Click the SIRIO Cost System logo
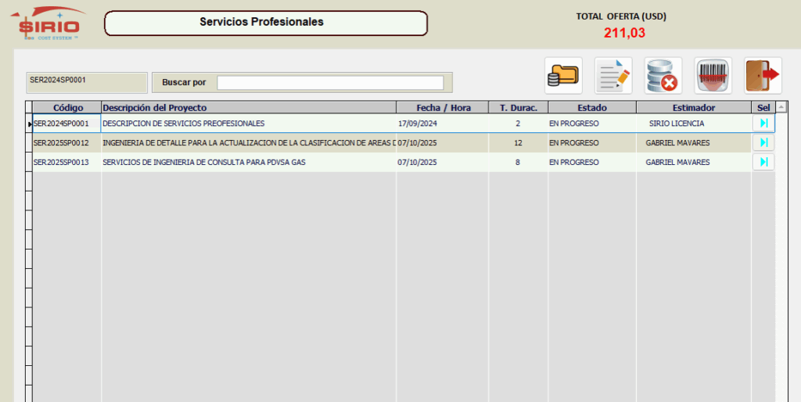The height and width of the screenshot is (402, 801). tap(49, 23)
